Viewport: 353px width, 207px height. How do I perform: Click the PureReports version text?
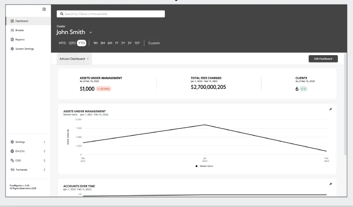pyautogui.click(x=20, y=186)
